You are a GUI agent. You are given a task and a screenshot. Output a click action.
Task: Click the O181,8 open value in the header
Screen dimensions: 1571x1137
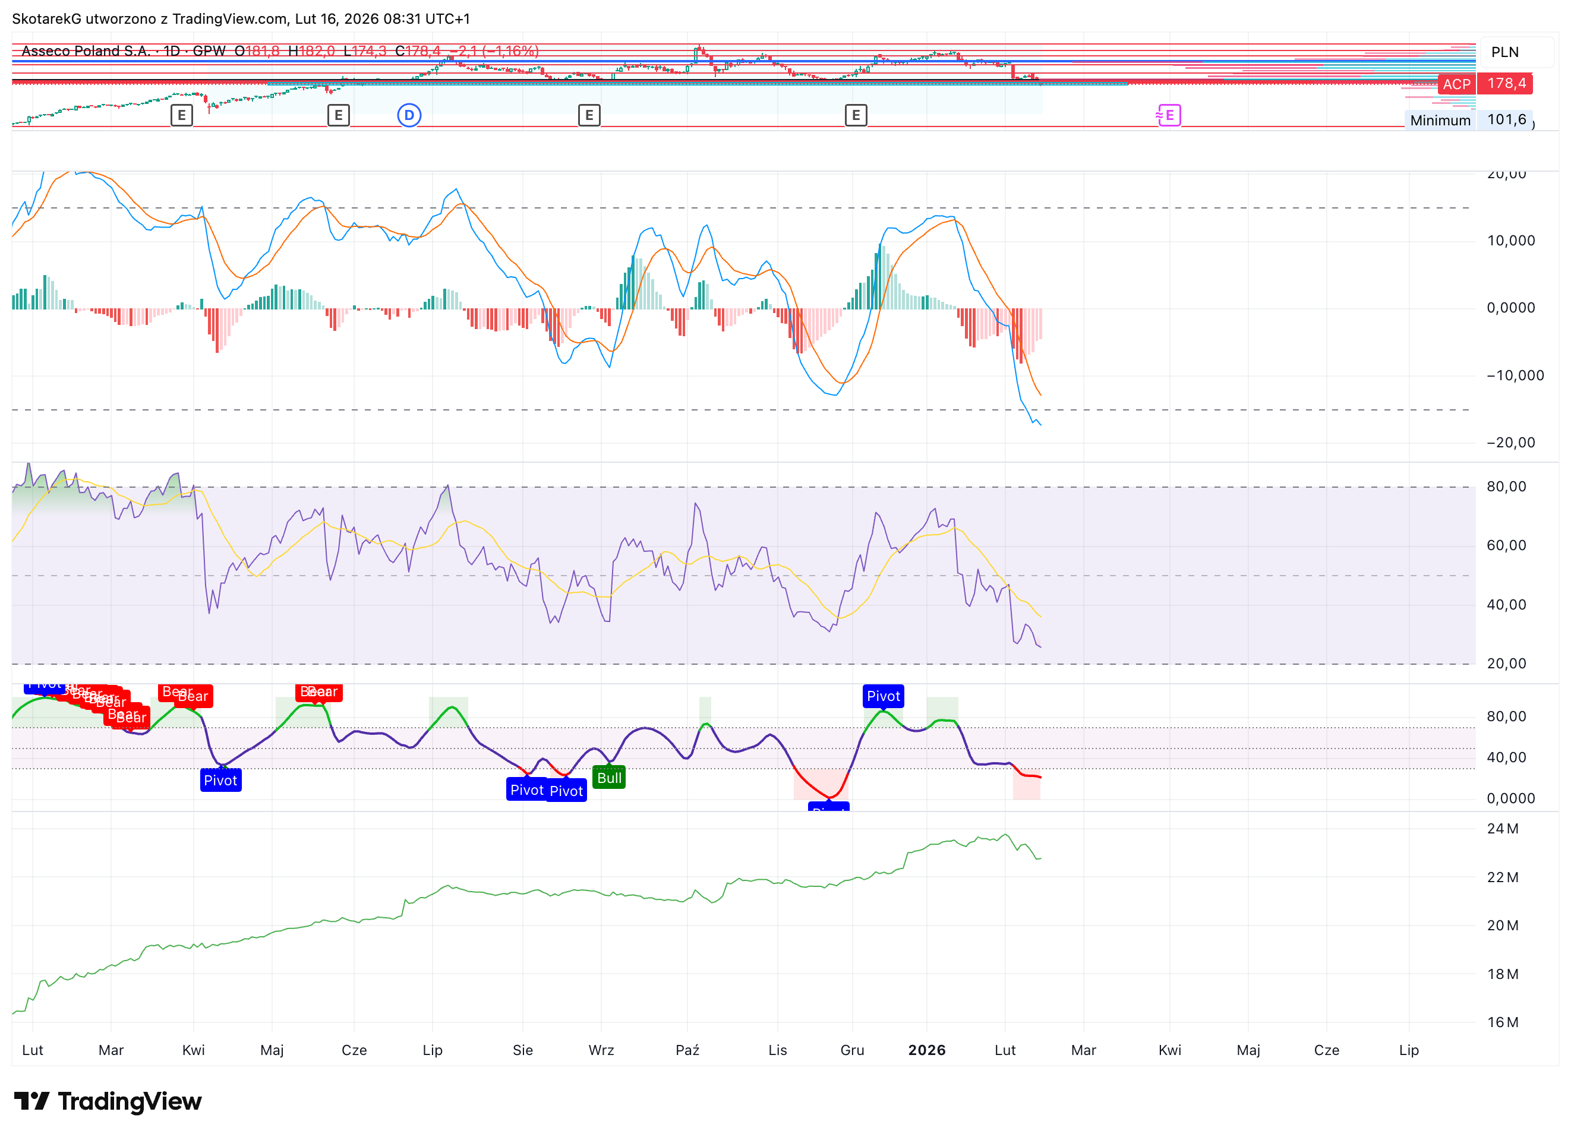tap(257, 50)
